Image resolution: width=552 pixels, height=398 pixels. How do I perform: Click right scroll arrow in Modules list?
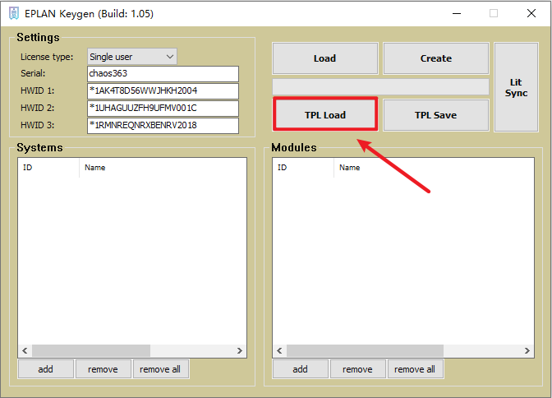pyautogui.click(x=527, y=351)
